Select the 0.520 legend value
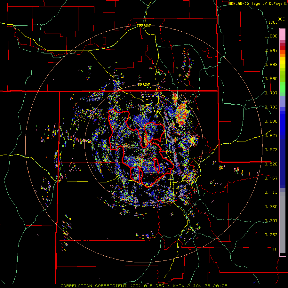The height and width of the screenshot is (288, 288). [271, 164]
